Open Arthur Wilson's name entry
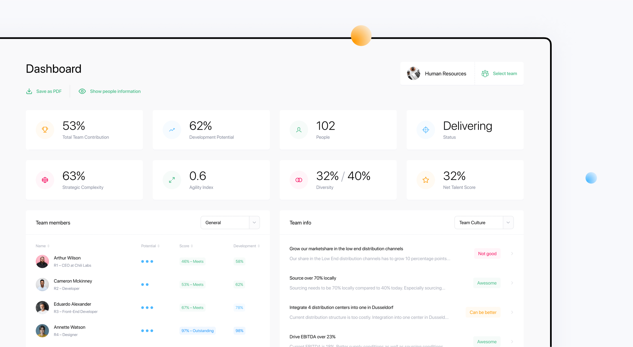The width and height of the screenshot is (633, 347). [x=67, y=258]
